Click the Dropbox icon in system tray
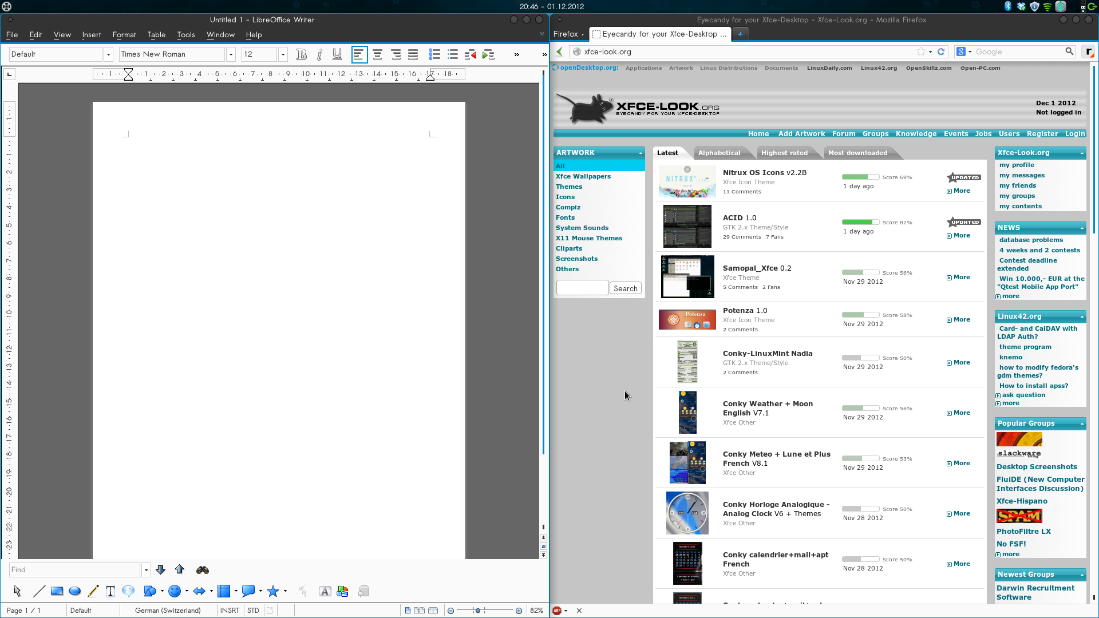This screenshot has width=1099, height=618. pyautogui.click(x=1021, y=6)
